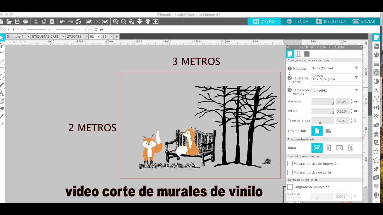The height and width of the screenshot is (215, 383).
Task: Select all with the solid square icon
Action: click(89, 21)
